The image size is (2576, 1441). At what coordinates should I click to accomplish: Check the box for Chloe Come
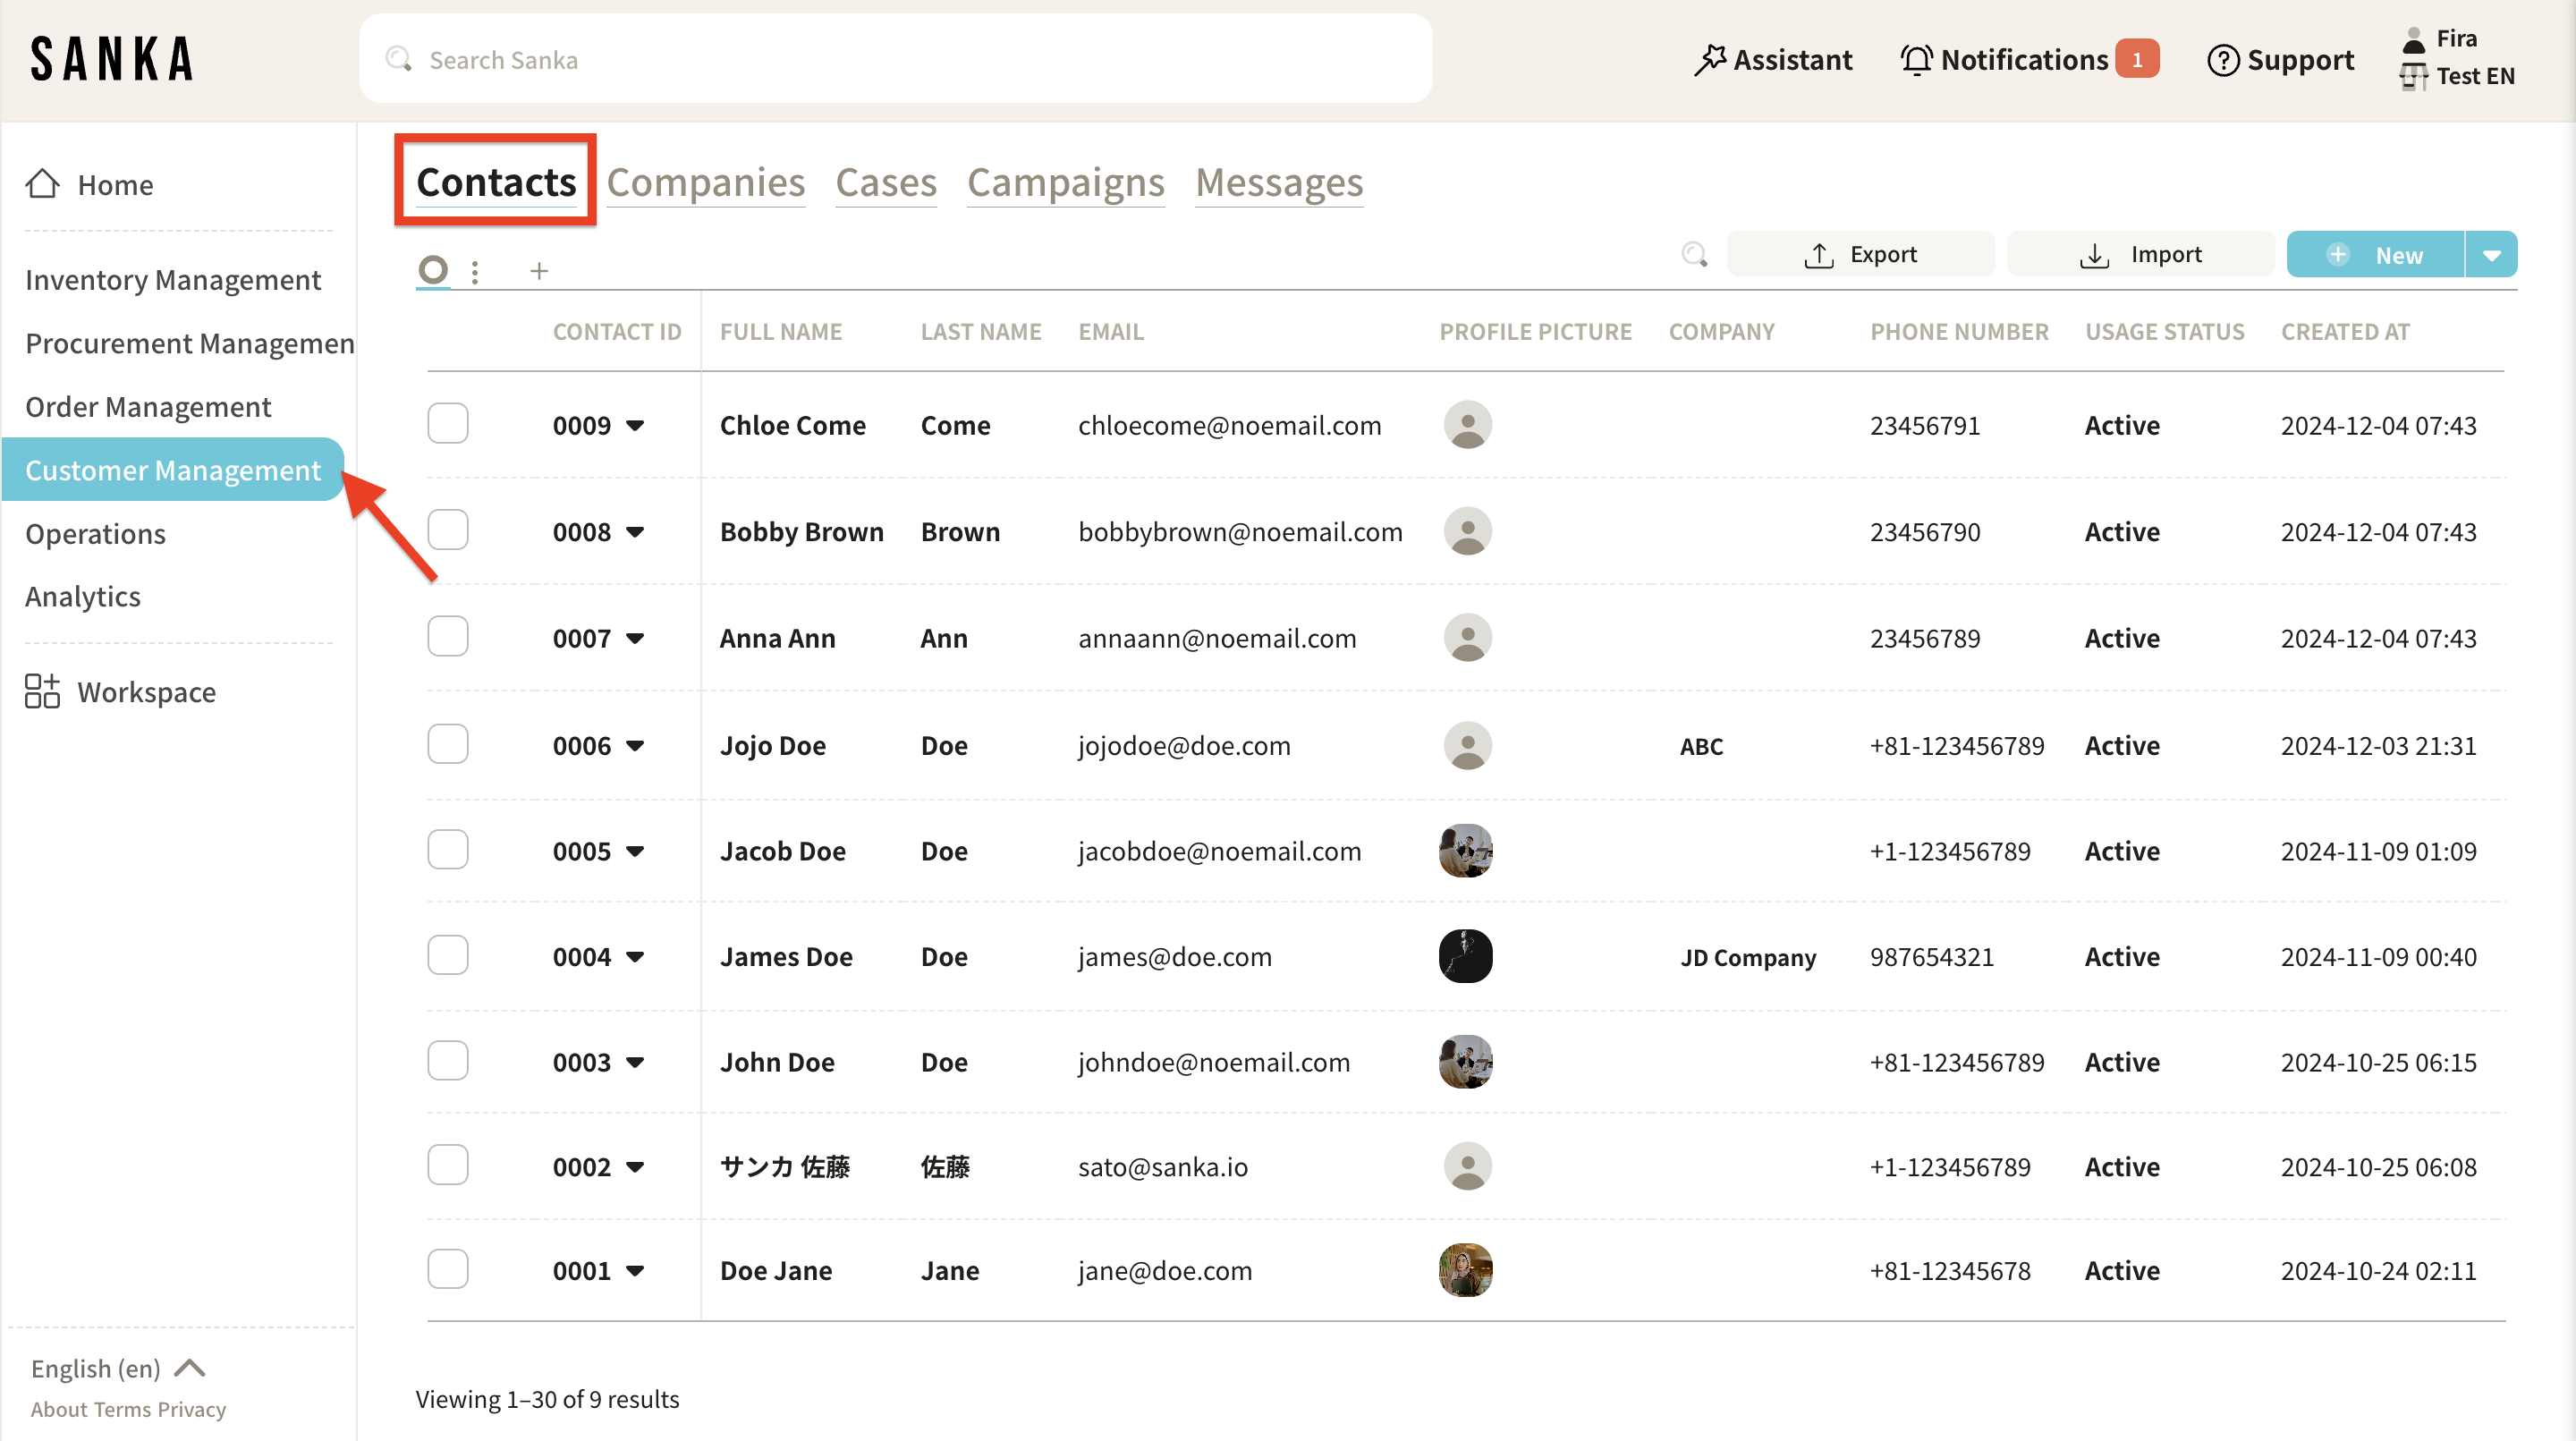coord(447,424)
